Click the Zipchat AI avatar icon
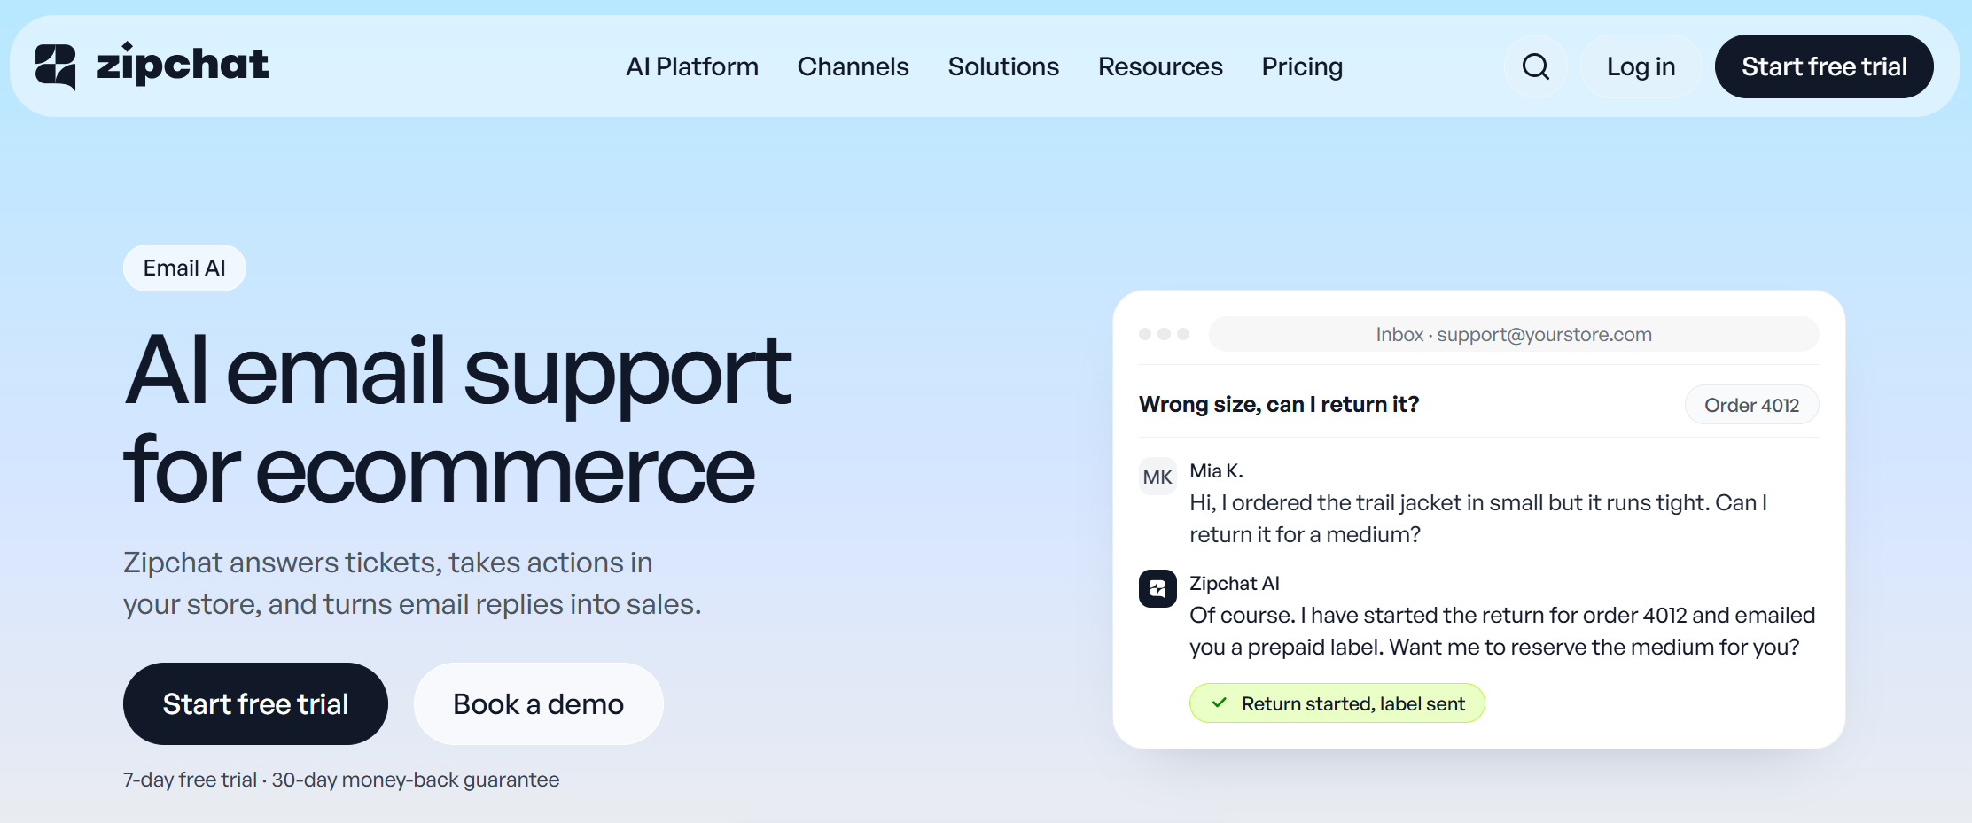Image resolution: width=1972 pixels, height=823 pixels. 1157,588
